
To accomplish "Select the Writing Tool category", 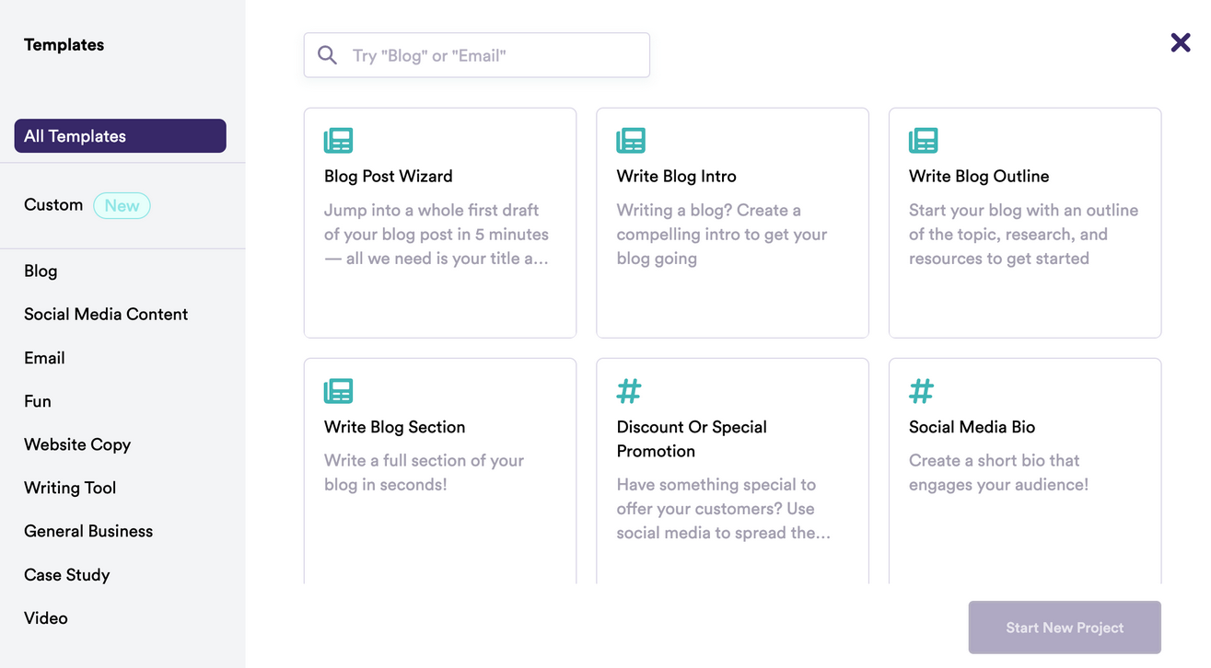I will pyautogui.click(x=70, y=488).
